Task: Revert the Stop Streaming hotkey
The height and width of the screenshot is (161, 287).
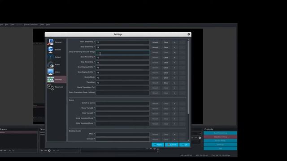Action: pos(155,47)
